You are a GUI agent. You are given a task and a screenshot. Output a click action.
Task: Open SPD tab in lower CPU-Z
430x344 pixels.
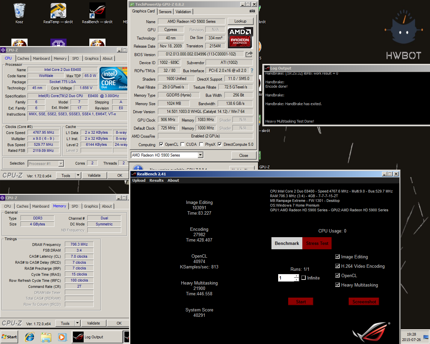click(x=75, y=206)
